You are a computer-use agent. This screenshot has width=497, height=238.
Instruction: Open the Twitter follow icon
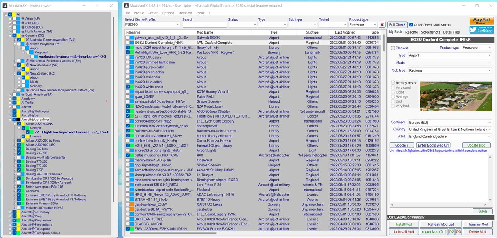tap(481, 29)
